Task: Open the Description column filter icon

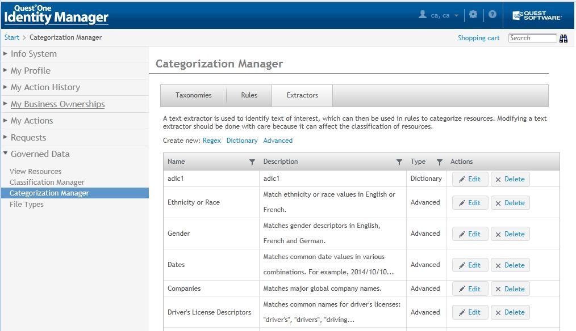Action: tap(399, 162)
